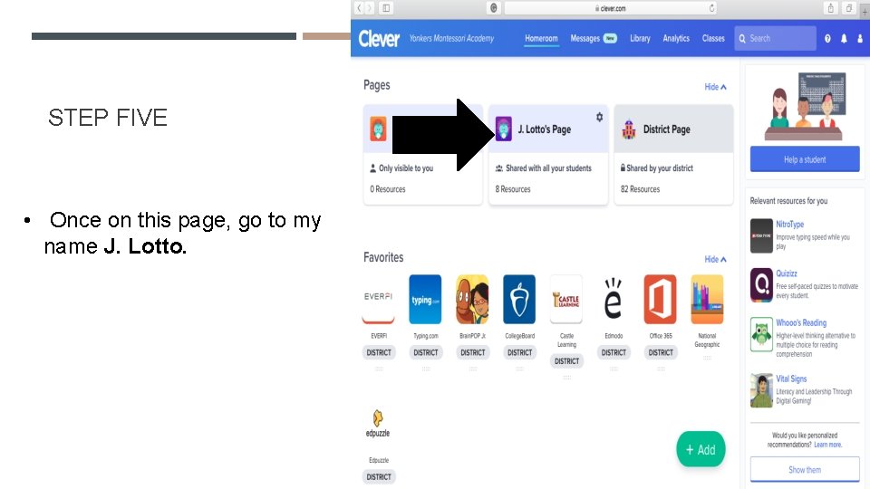Screen dimensions: 870x489
Task: Open the Vital Signs link
Action: 791,379
